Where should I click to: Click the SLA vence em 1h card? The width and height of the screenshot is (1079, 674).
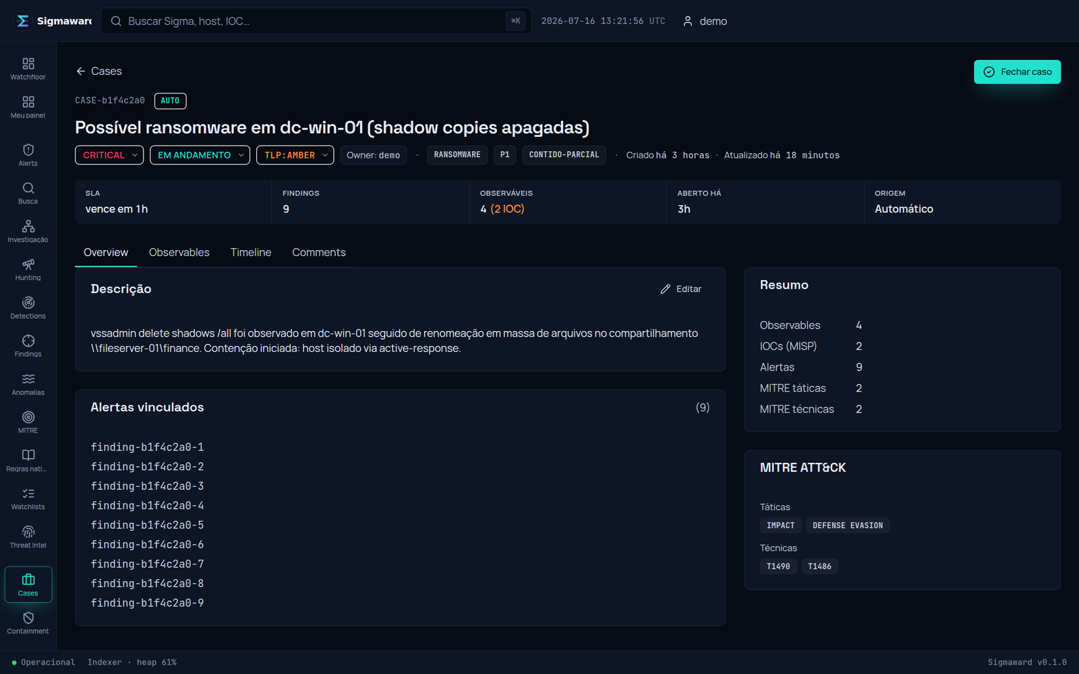(x=173, y=202)
